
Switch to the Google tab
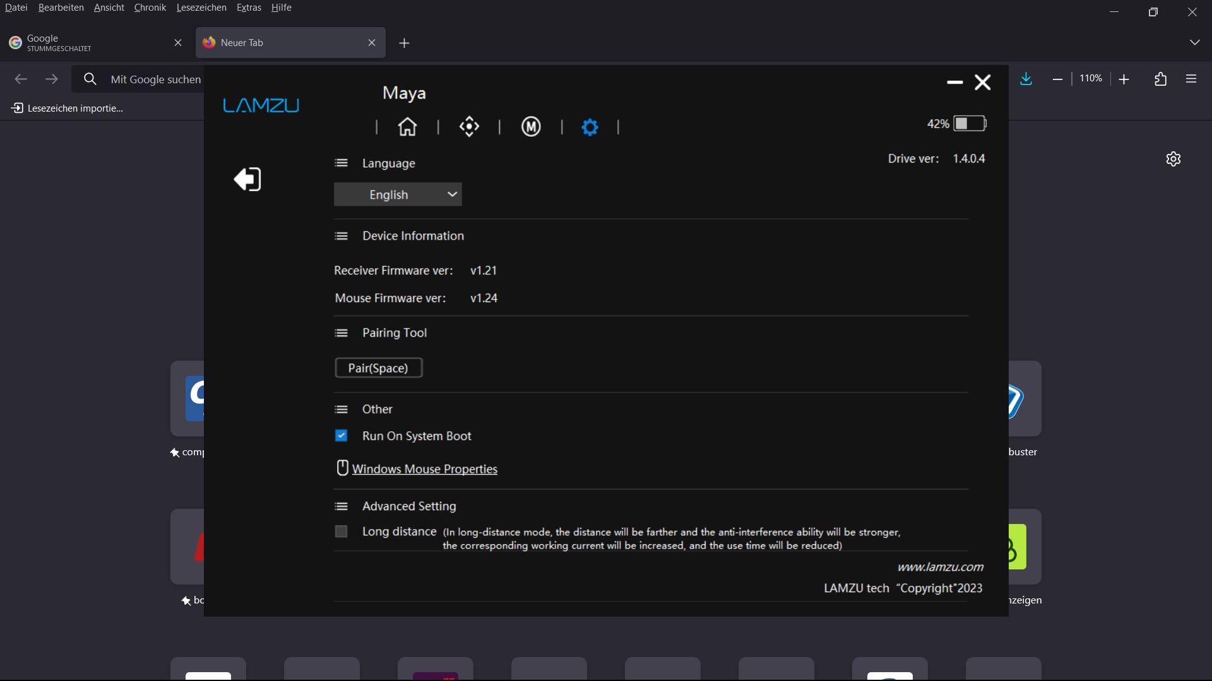(88, 42)
